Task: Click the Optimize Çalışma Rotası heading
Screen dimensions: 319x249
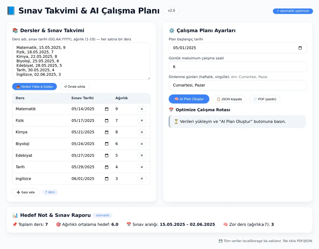Action: pos(199,110)
